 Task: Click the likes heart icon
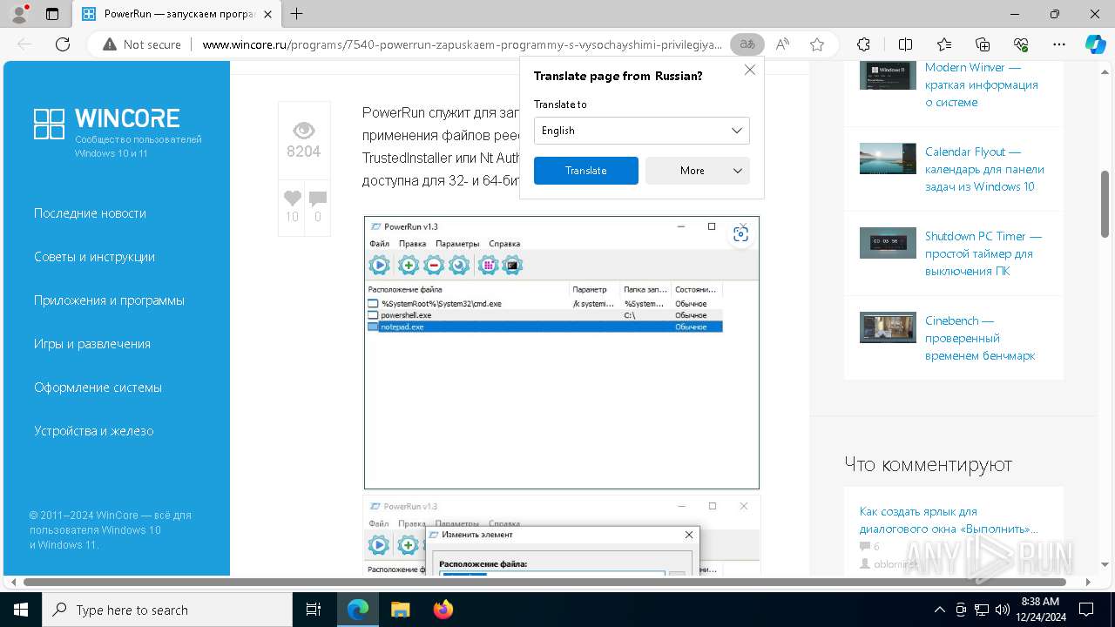[x=292, y=198]
